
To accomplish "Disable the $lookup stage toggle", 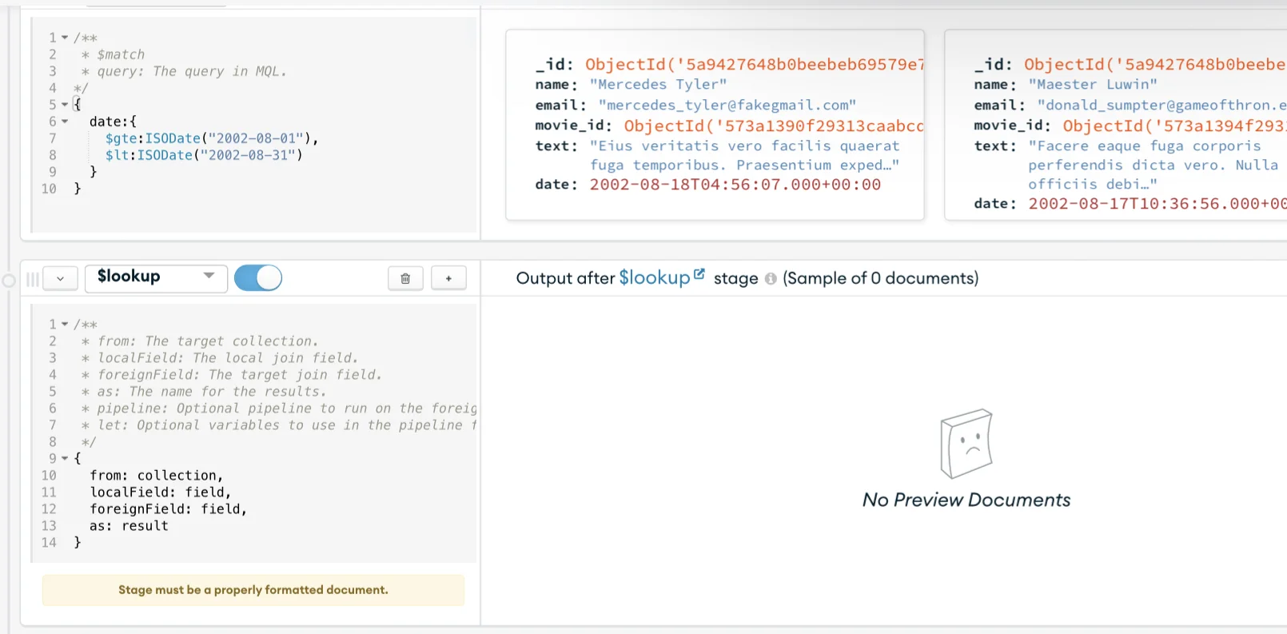I will point(258,277).
